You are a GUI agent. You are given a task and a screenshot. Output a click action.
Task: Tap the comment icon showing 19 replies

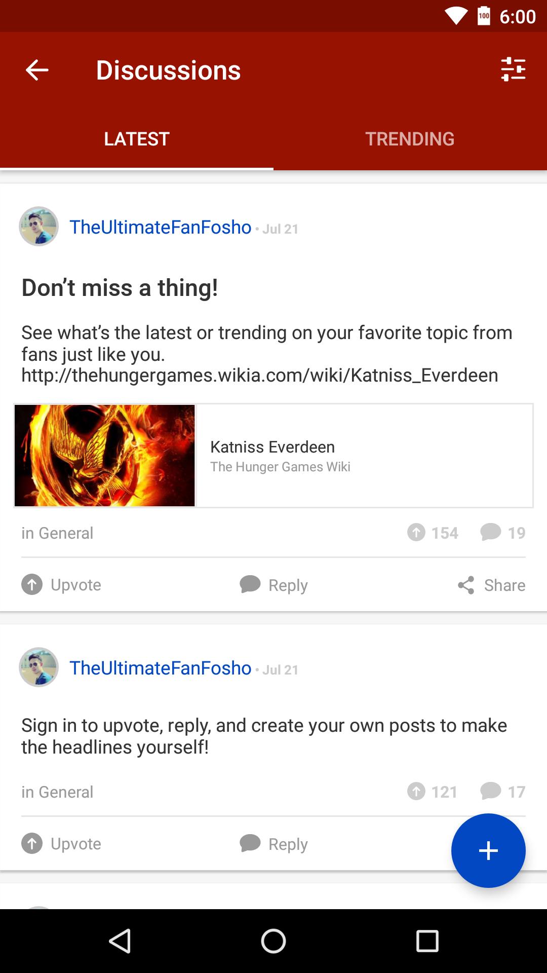490,533
